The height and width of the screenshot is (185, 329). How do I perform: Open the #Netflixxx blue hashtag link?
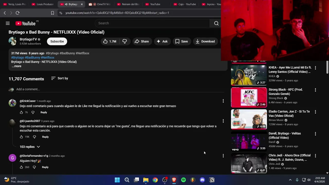[x=48, y=58]
